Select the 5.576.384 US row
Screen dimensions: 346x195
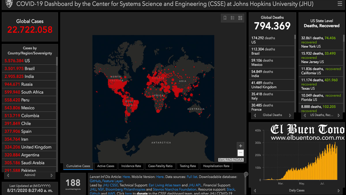click(x=29, y=61)
